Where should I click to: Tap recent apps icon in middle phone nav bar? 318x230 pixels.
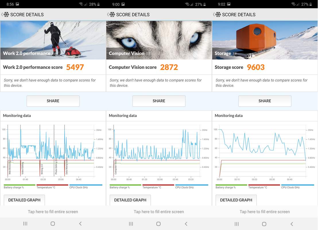pos(131,224)
